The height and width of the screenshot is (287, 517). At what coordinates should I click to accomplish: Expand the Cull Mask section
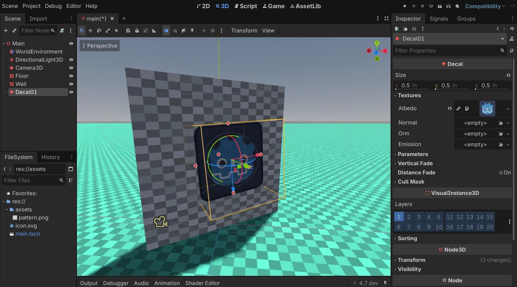411,182
